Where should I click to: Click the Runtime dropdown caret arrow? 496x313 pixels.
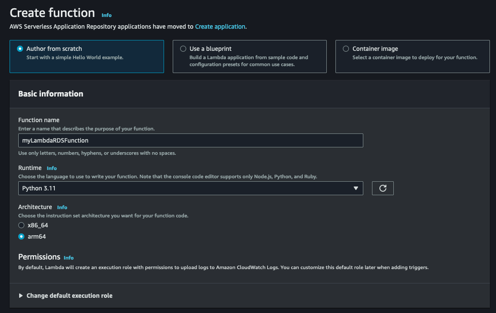(357, 188)
